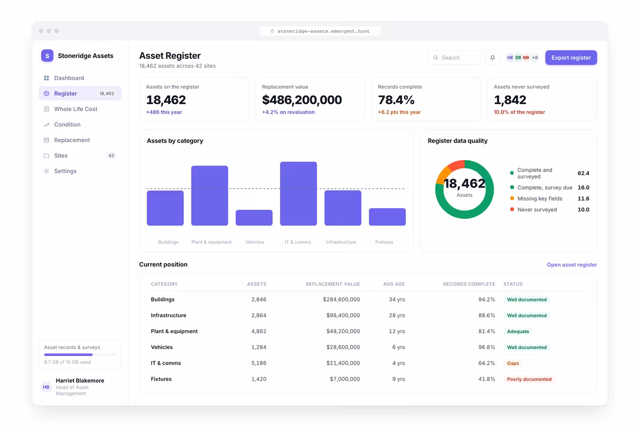Select the Register menu item
This screenshot has height=427, width=640.
pos(80,93)
